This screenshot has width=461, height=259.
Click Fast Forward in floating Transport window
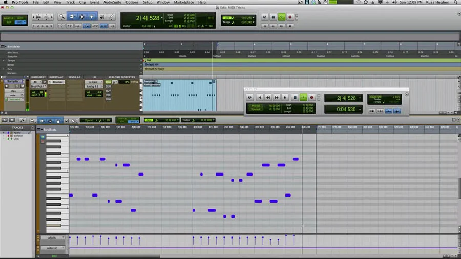(x=277, y=97)
